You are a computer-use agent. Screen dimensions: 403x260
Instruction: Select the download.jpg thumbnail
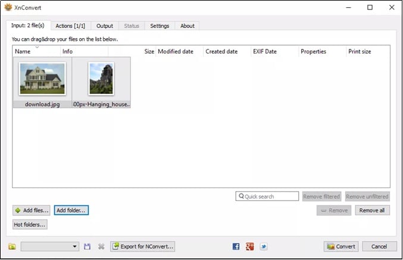coord(42,83)
